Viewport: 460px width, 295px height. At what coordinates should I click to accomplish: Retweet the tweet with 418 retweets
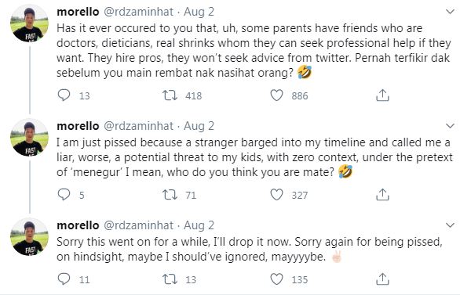click(x=170, y=95)
